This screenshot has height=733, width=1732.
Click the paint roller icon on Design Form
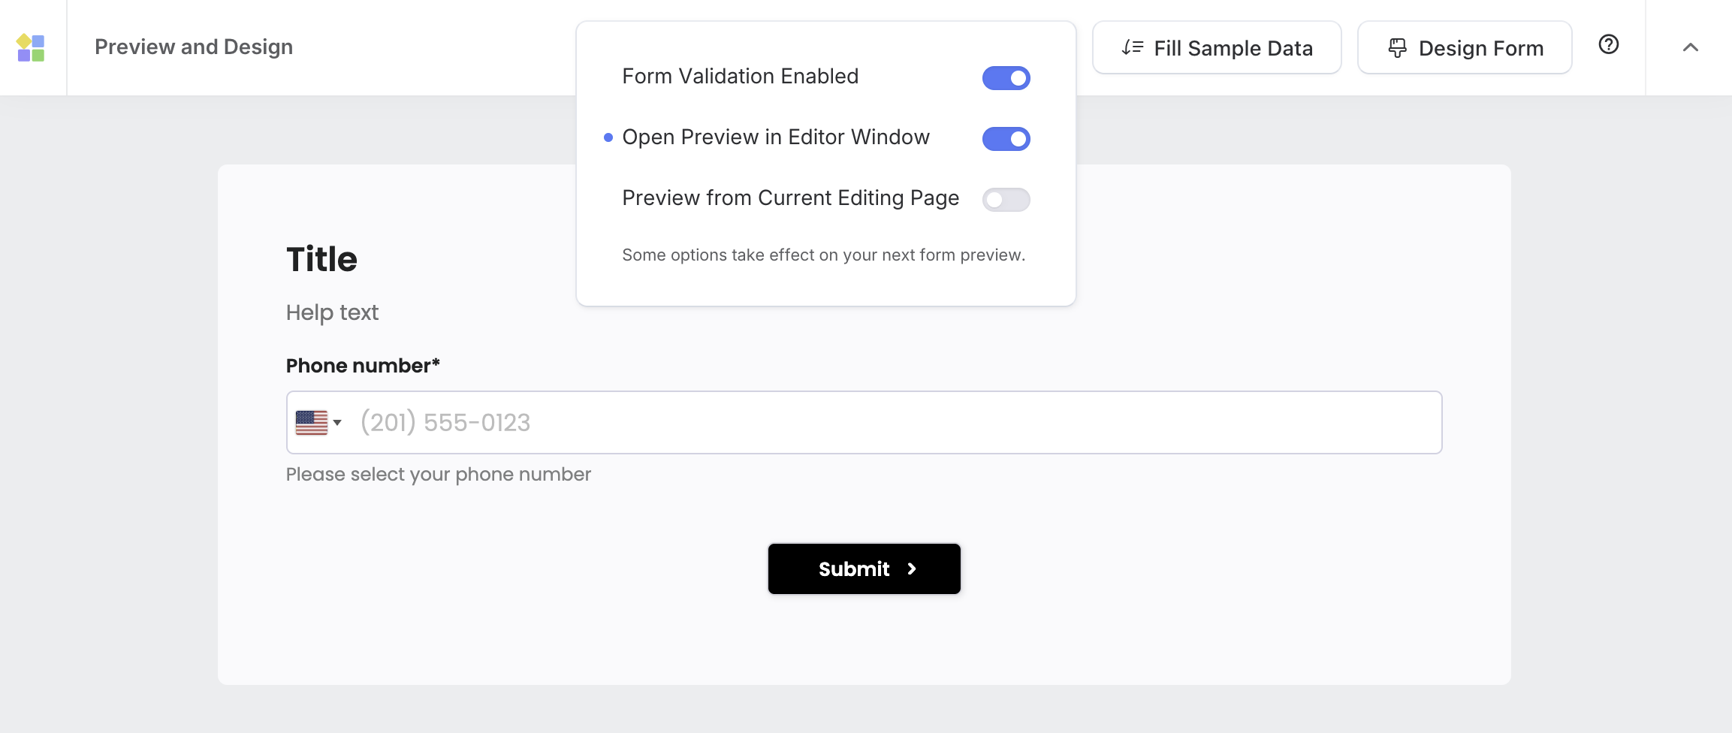[1397, 48]
